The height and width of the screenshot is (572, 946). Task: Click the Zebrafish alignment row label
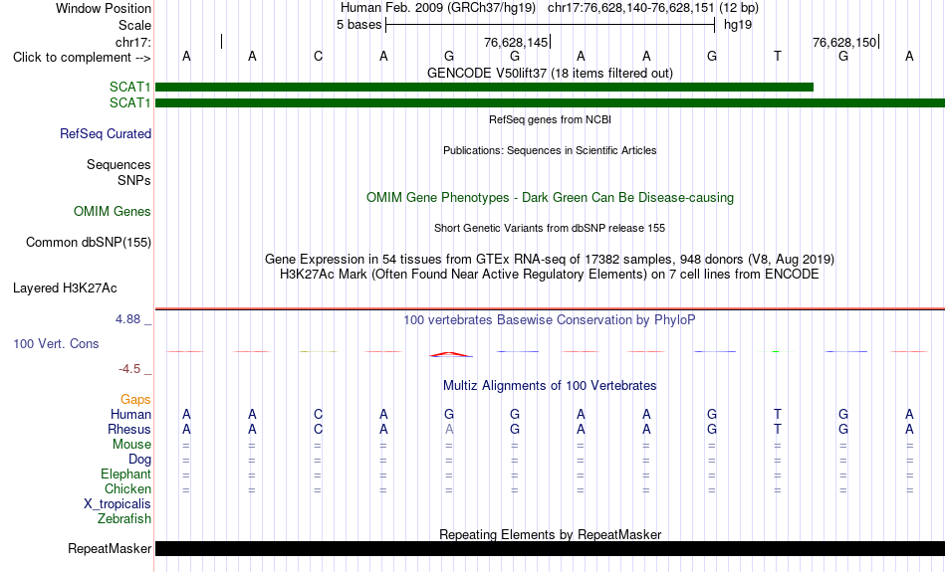tap(124, 519)
